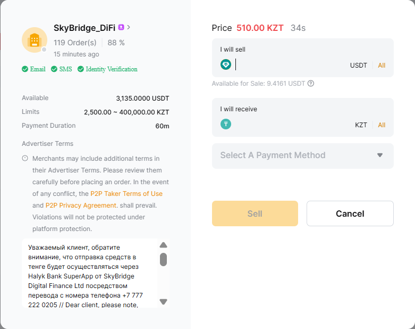
Task: Select All for the USDT sell amount
Action: point(382,65)
